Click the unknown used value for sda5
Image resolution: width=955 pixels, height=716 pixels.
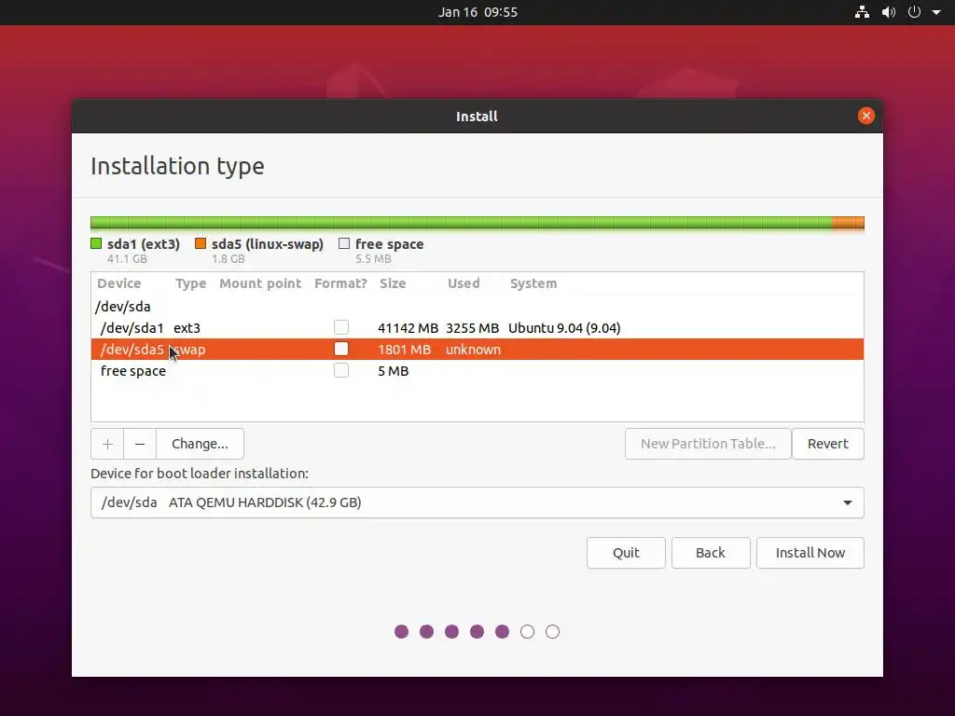point(473,350)
